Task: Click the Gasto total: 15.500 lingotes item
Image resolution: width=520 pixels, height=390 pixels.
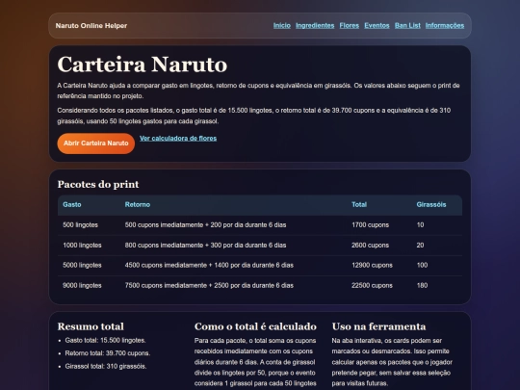Action: (106, 340)
